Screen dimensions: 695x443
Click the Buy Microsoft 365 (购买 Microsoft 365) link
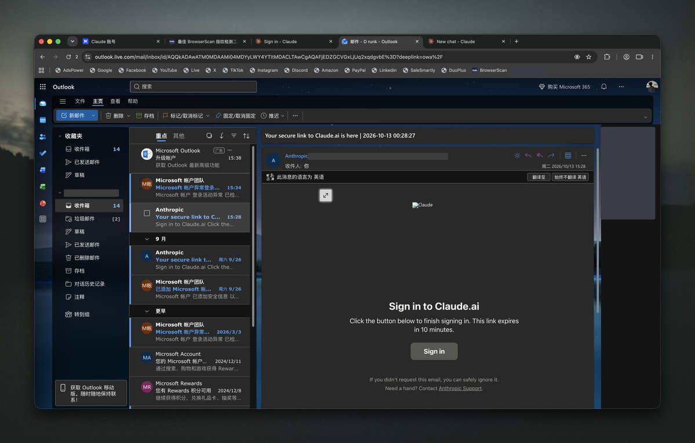pyautogui.click(x=564, y=87)
